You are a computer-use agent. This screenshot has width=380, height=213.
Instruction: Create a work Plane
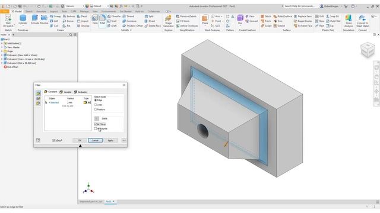205,20
